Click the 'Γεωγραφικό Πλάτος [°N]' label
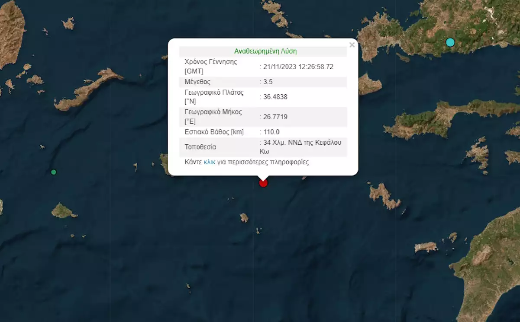This screenshot has width=520, height=322. [x=214, y=97]
